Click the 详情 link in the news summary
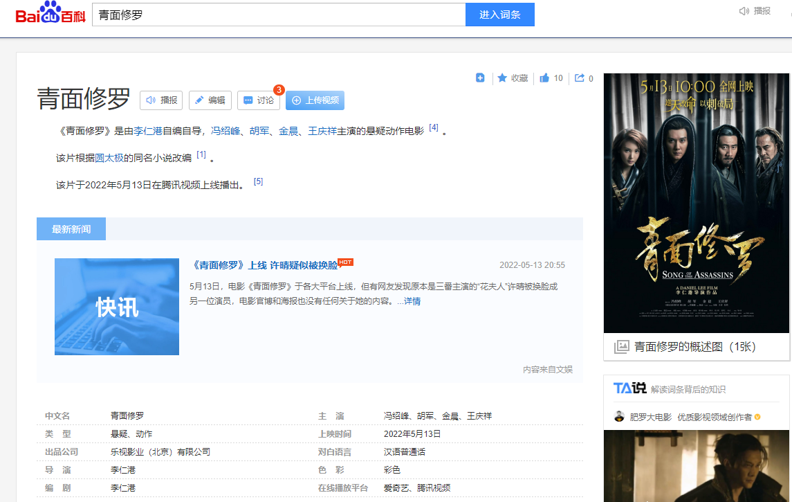This screenshot has width=792, height=502. 412,301
